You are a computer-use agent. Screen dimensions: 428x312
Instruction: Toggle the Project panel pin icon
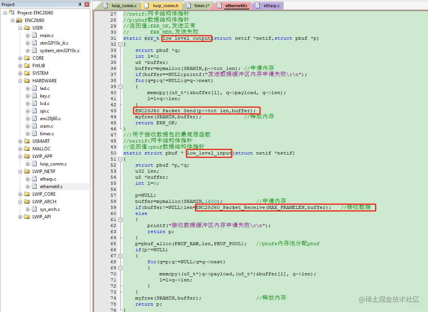click(x=80, y=5)
